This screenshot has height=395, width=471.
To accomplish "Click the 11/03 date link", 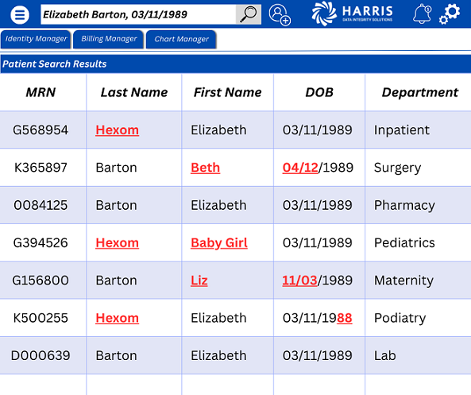I will [299, 281].
